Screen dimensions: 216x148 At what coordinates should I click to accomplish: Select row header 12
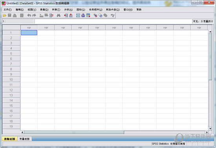point(11,90)
